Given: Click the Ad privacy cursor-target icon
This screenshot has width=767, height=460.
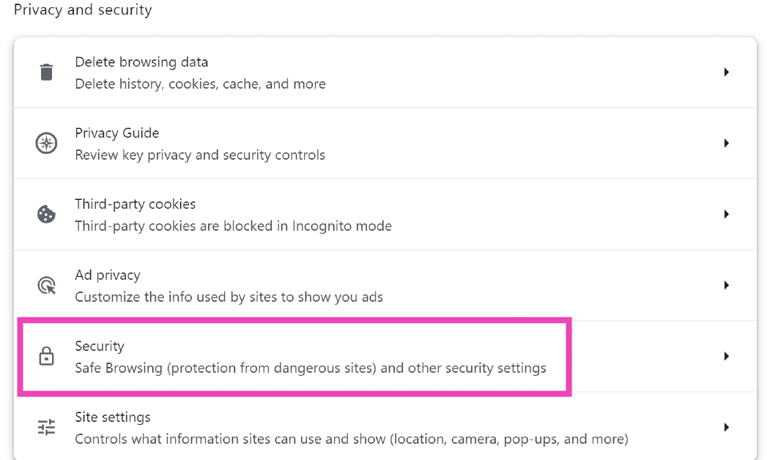Looking at the screenshot, I should pyautogui.click(x=46, y=286).
